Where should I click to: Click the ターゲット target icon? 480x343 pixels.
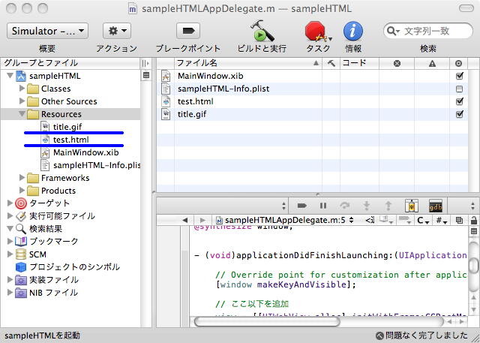21,203
